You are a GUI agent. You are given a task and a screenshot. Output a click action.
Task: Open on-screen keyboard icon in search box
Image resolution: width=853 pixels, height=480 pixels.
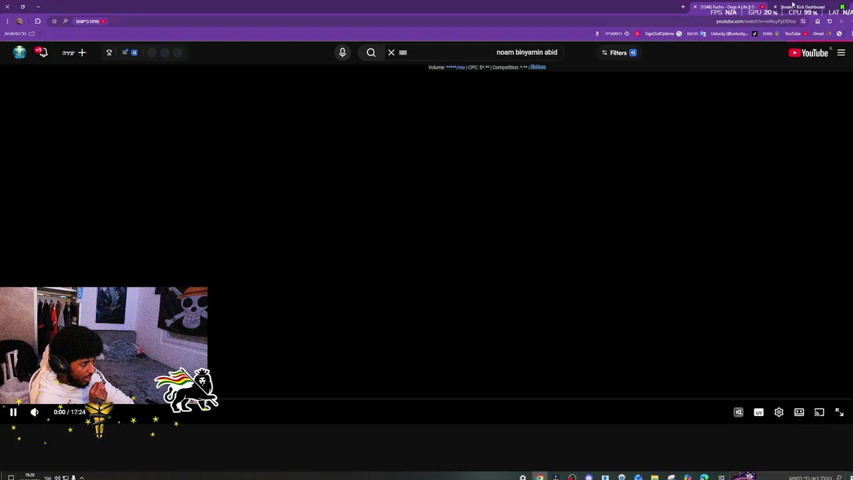(403, 52)
